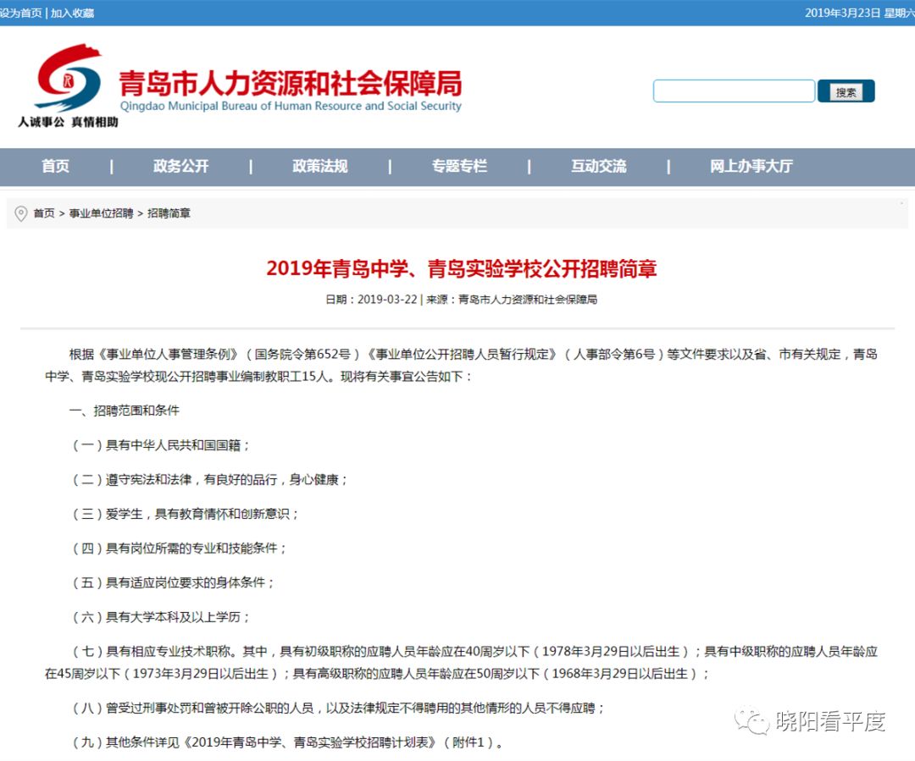Click line （四）具有岗位所需的专业和技能条件

(179, 549)
